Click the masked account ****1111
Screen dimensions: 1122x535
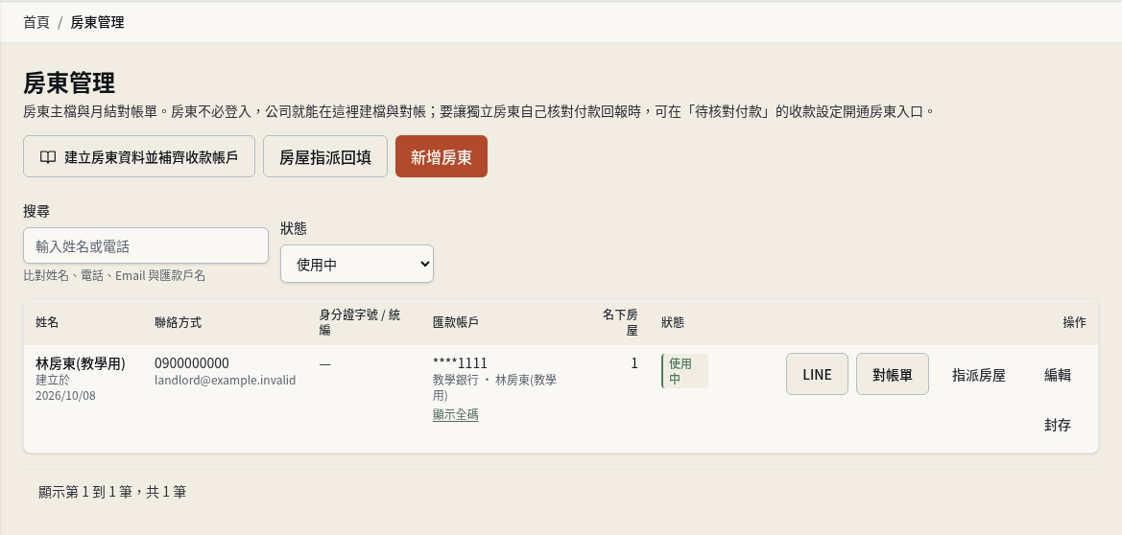460,363
